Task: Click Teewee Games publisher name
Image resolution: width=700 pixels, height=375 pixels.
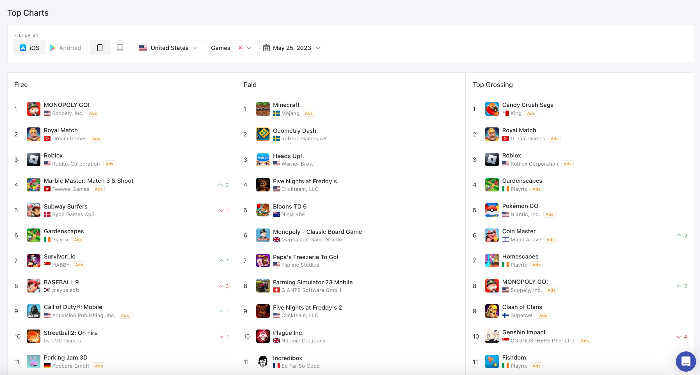Action: point(71,189)
